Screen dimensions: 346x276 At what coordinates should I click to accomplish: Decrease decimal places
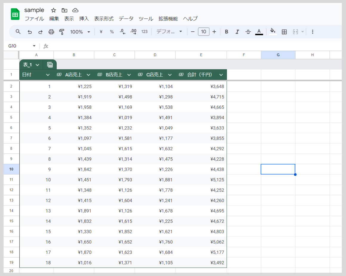tap(123, 32)
